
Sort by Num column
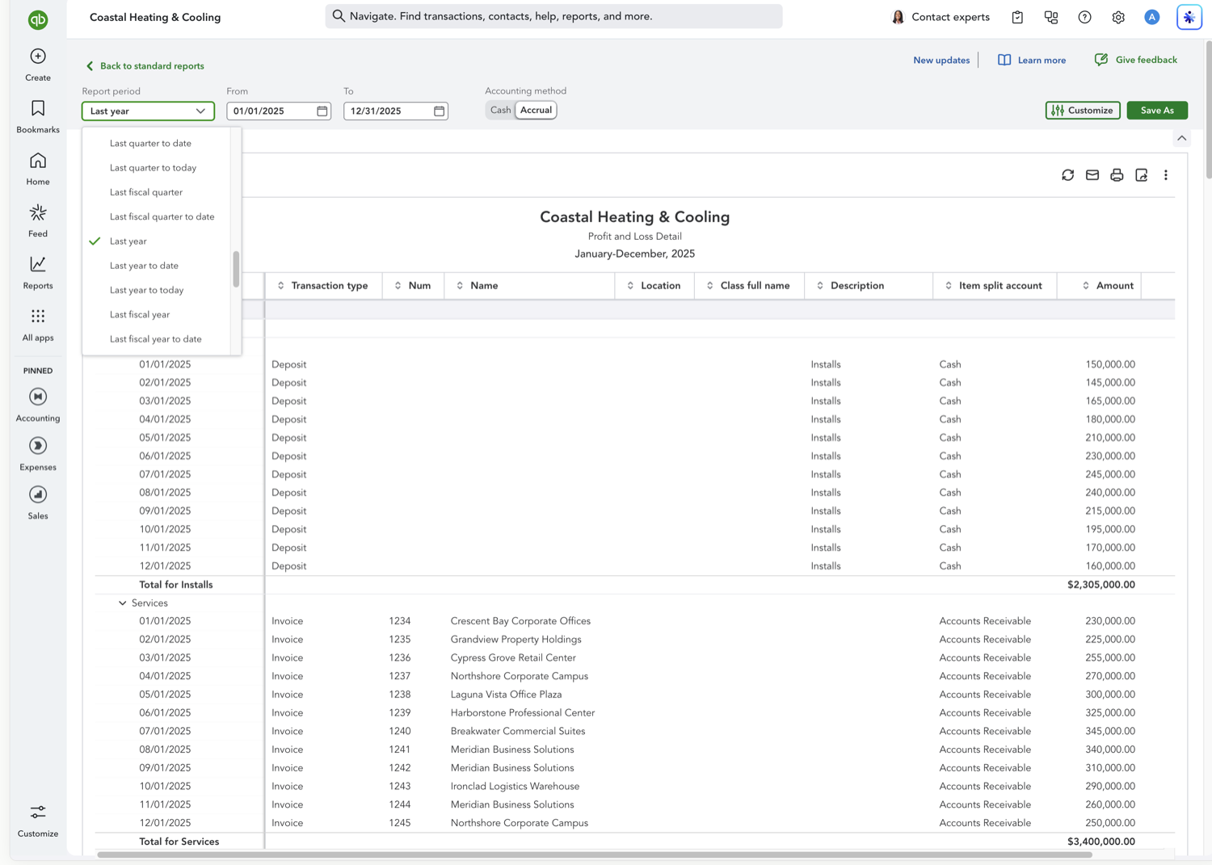click(413, 285)
